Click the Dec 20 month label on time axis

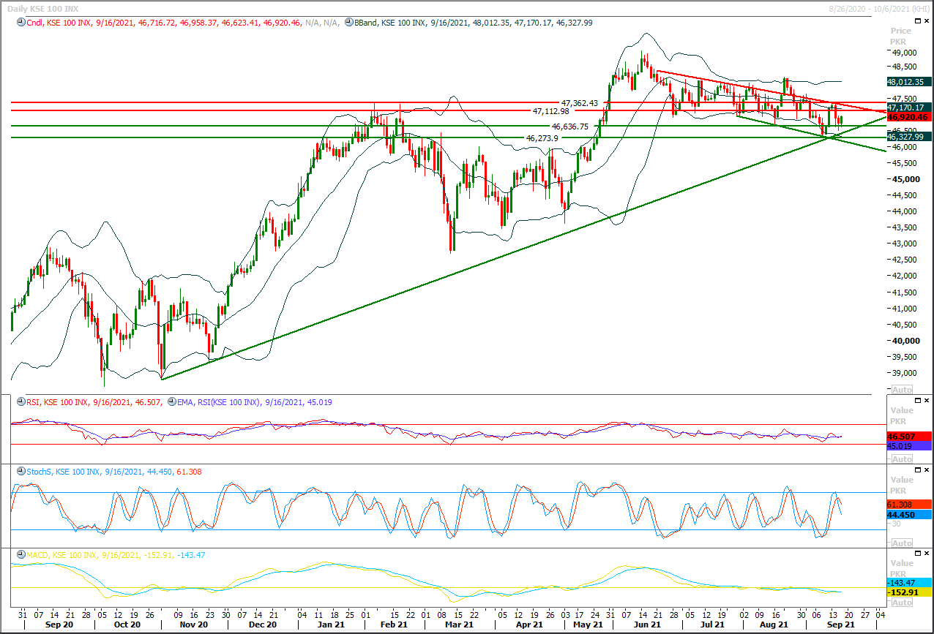coord(262,625)
